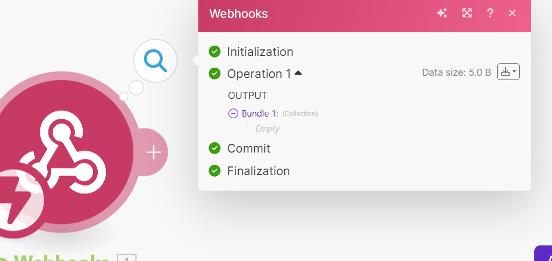
Task: Select the Initialization step label
Action: click(260, 52)
